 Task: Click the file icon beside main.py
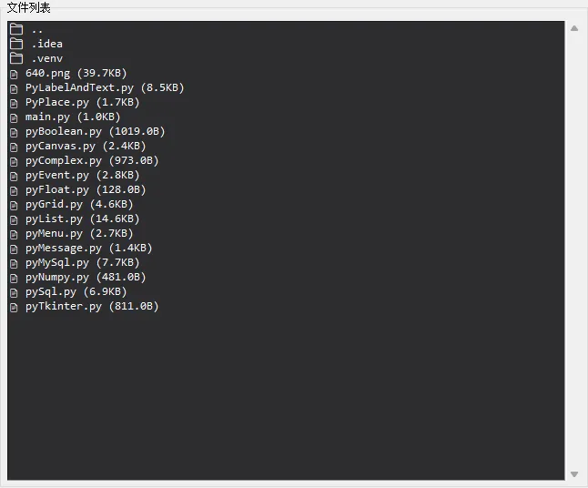click(15, 117)
